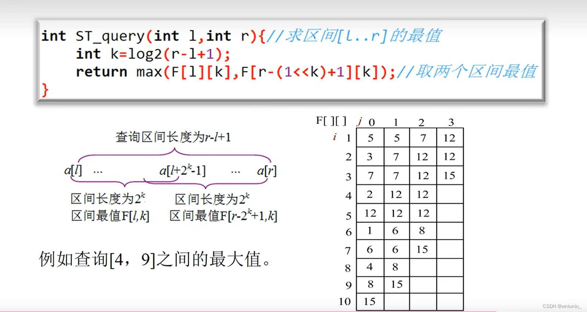Click the 'a[r]' term in the diagram
The image size is (587, 312).
pyautogui.click(x=267, y=171)
